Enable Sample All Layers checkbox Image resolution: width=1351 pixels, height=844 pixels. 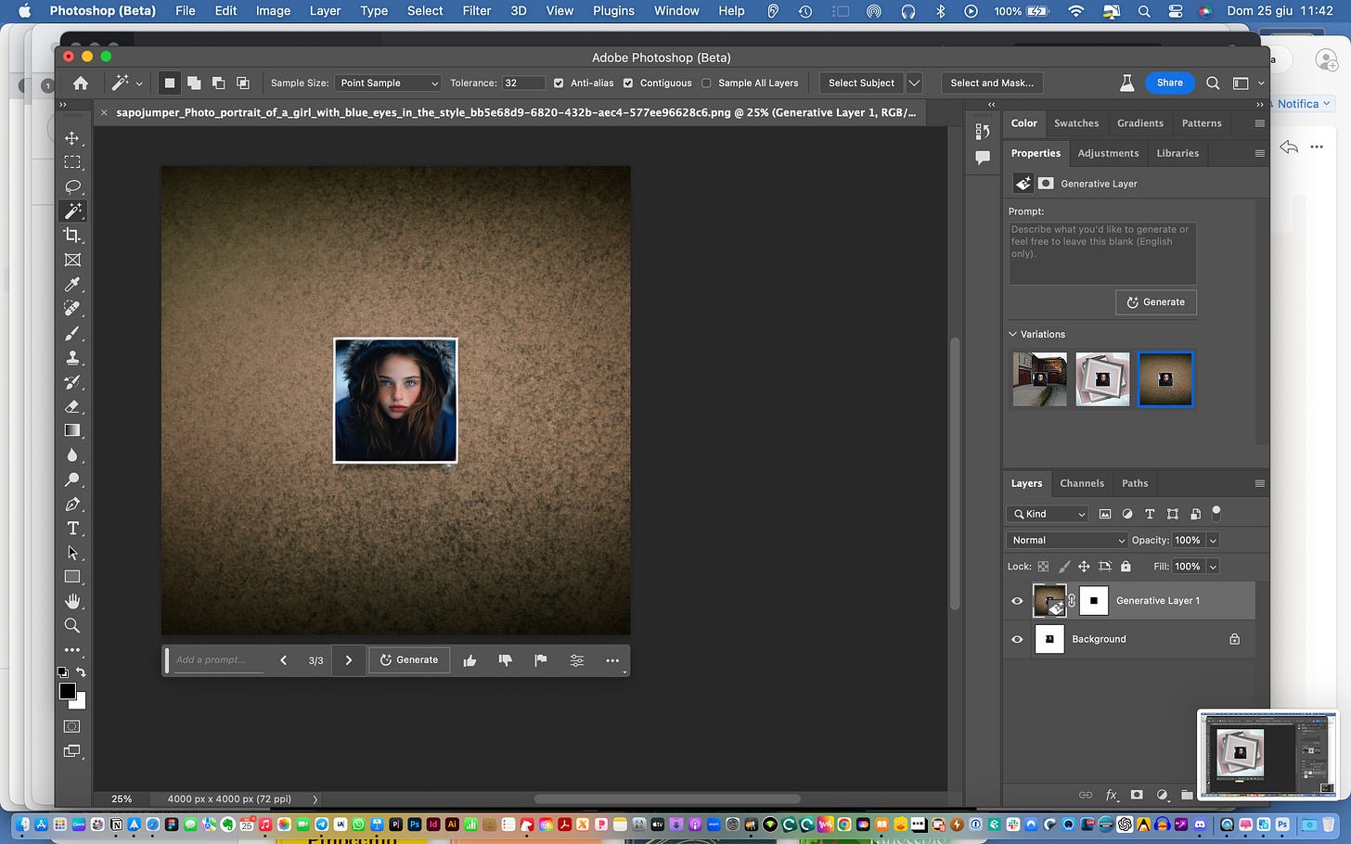point(706,83)
